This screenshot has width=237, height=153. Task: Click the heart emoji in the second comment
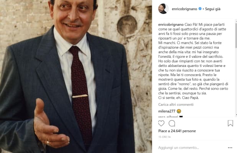[181, 117]
